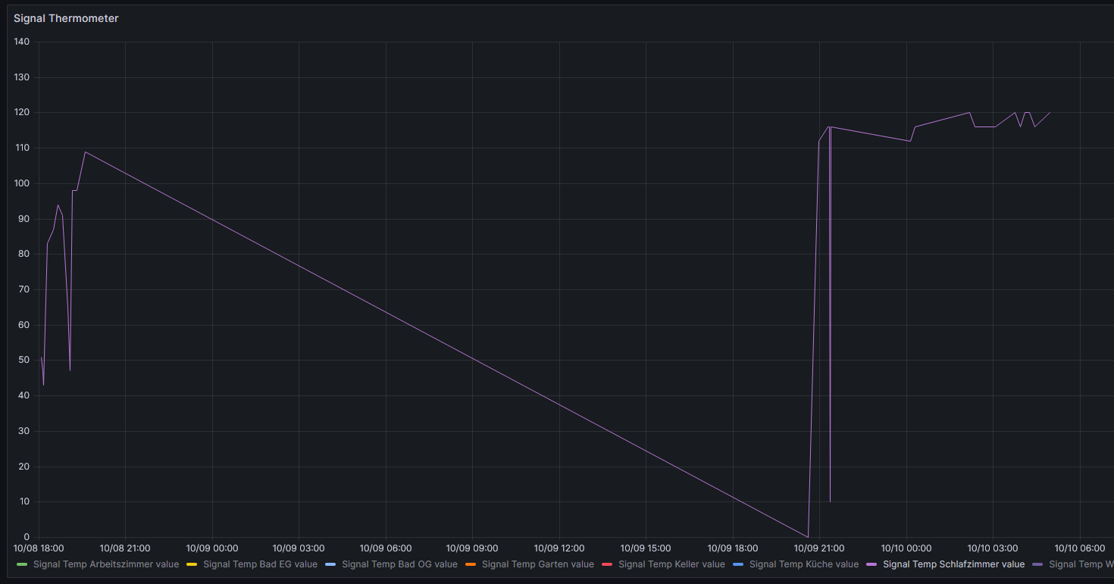Click the x-axis label 10/09 03:00

click(x=299, y=548)
